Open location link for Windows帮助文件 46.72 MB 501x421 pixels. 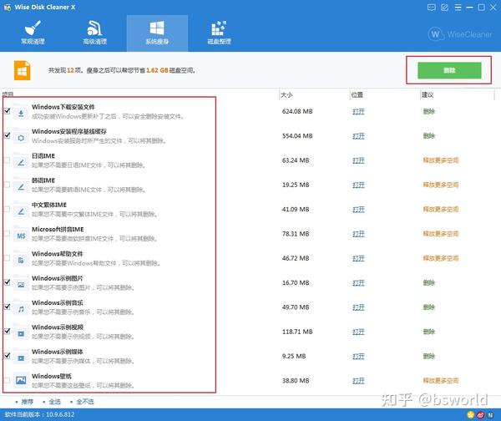coord(358,258)
